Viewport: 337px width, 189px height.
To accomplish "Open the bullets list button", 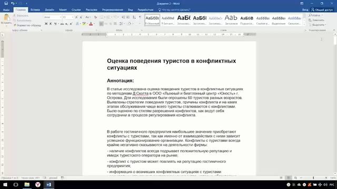I will coord(102,17).
